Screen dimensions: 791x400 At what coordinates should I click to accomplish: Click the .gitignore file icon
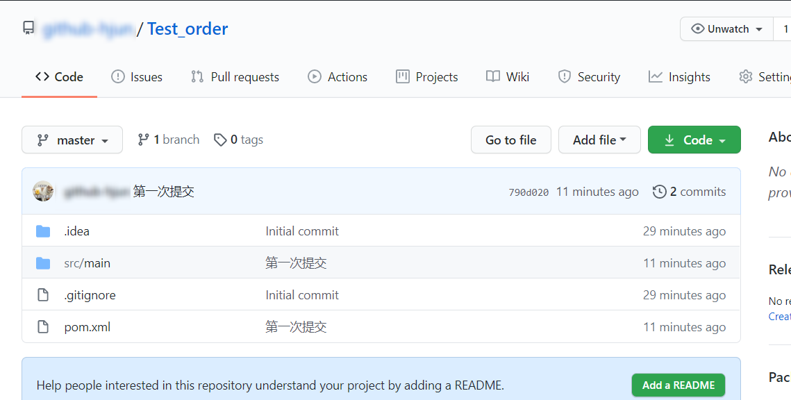pos(43,295)
